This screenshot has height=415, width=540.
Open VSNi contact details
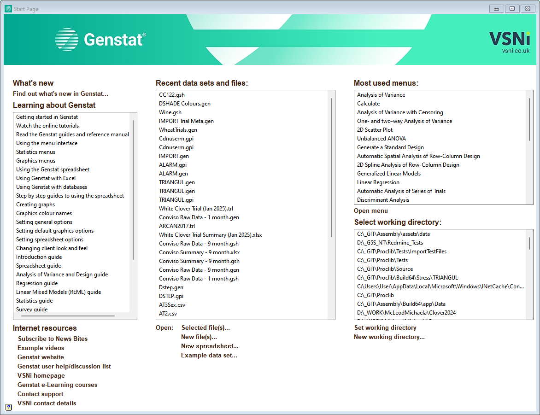click(x=47, y=403)
